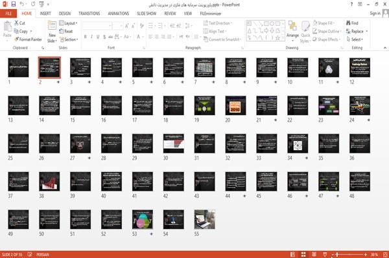Toggle Bold formatting
389x258 pixels.
86,37
